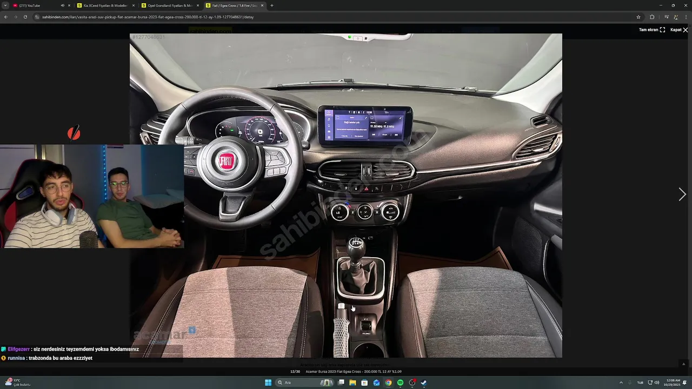
Task: Click the chat message from runnisa
Action: [x=47, y=358]
